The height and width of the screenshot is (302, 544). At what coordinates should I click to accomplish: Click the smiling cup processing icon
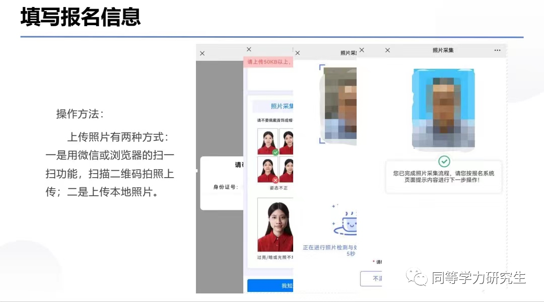click(x=346, y=223)
